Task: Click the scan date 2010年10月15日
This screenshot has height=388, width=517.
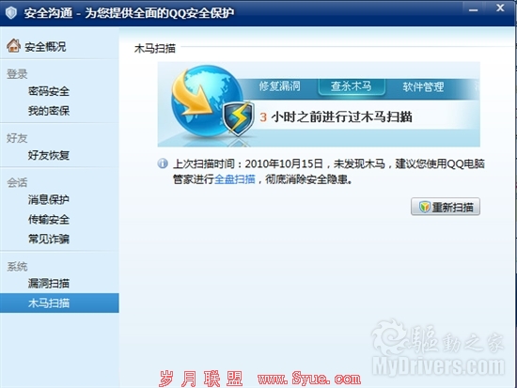Action: click(284, 163)
